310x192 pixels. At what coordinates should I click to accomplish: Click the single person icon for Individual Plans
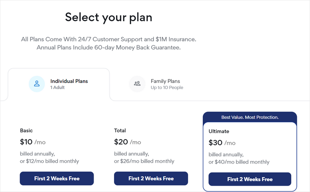37,84
